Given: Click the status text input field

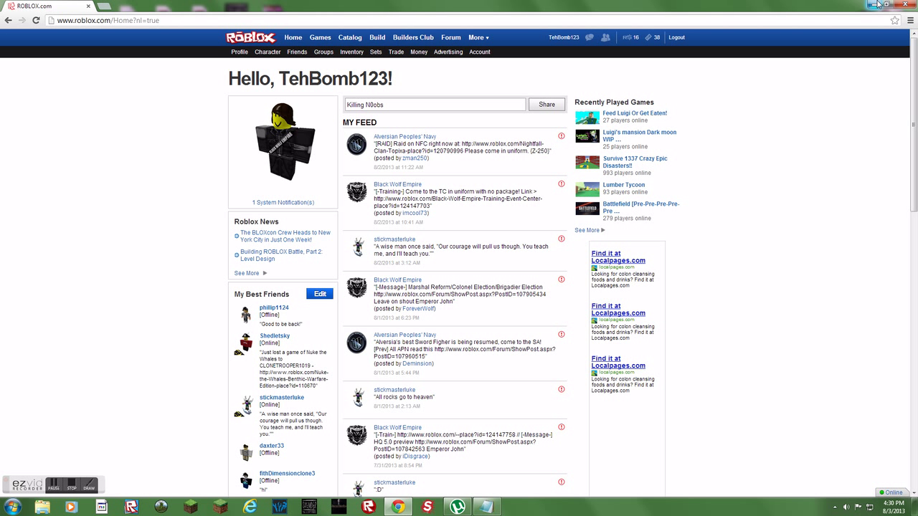Looking at the screenshot, I should pos(435,105).
